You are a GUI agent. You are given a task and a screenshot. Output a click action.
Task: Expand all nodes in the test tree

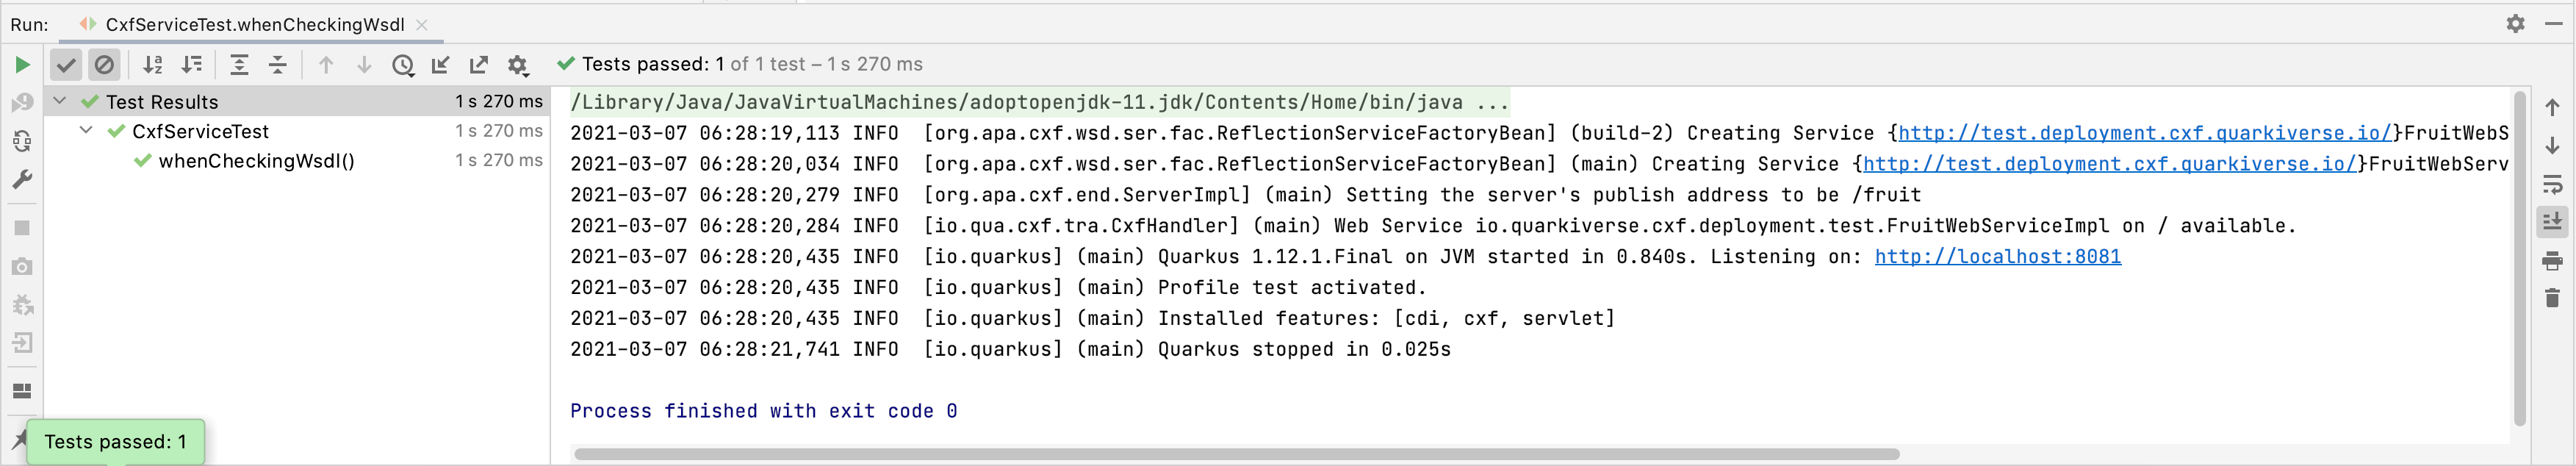coord(239,64)
